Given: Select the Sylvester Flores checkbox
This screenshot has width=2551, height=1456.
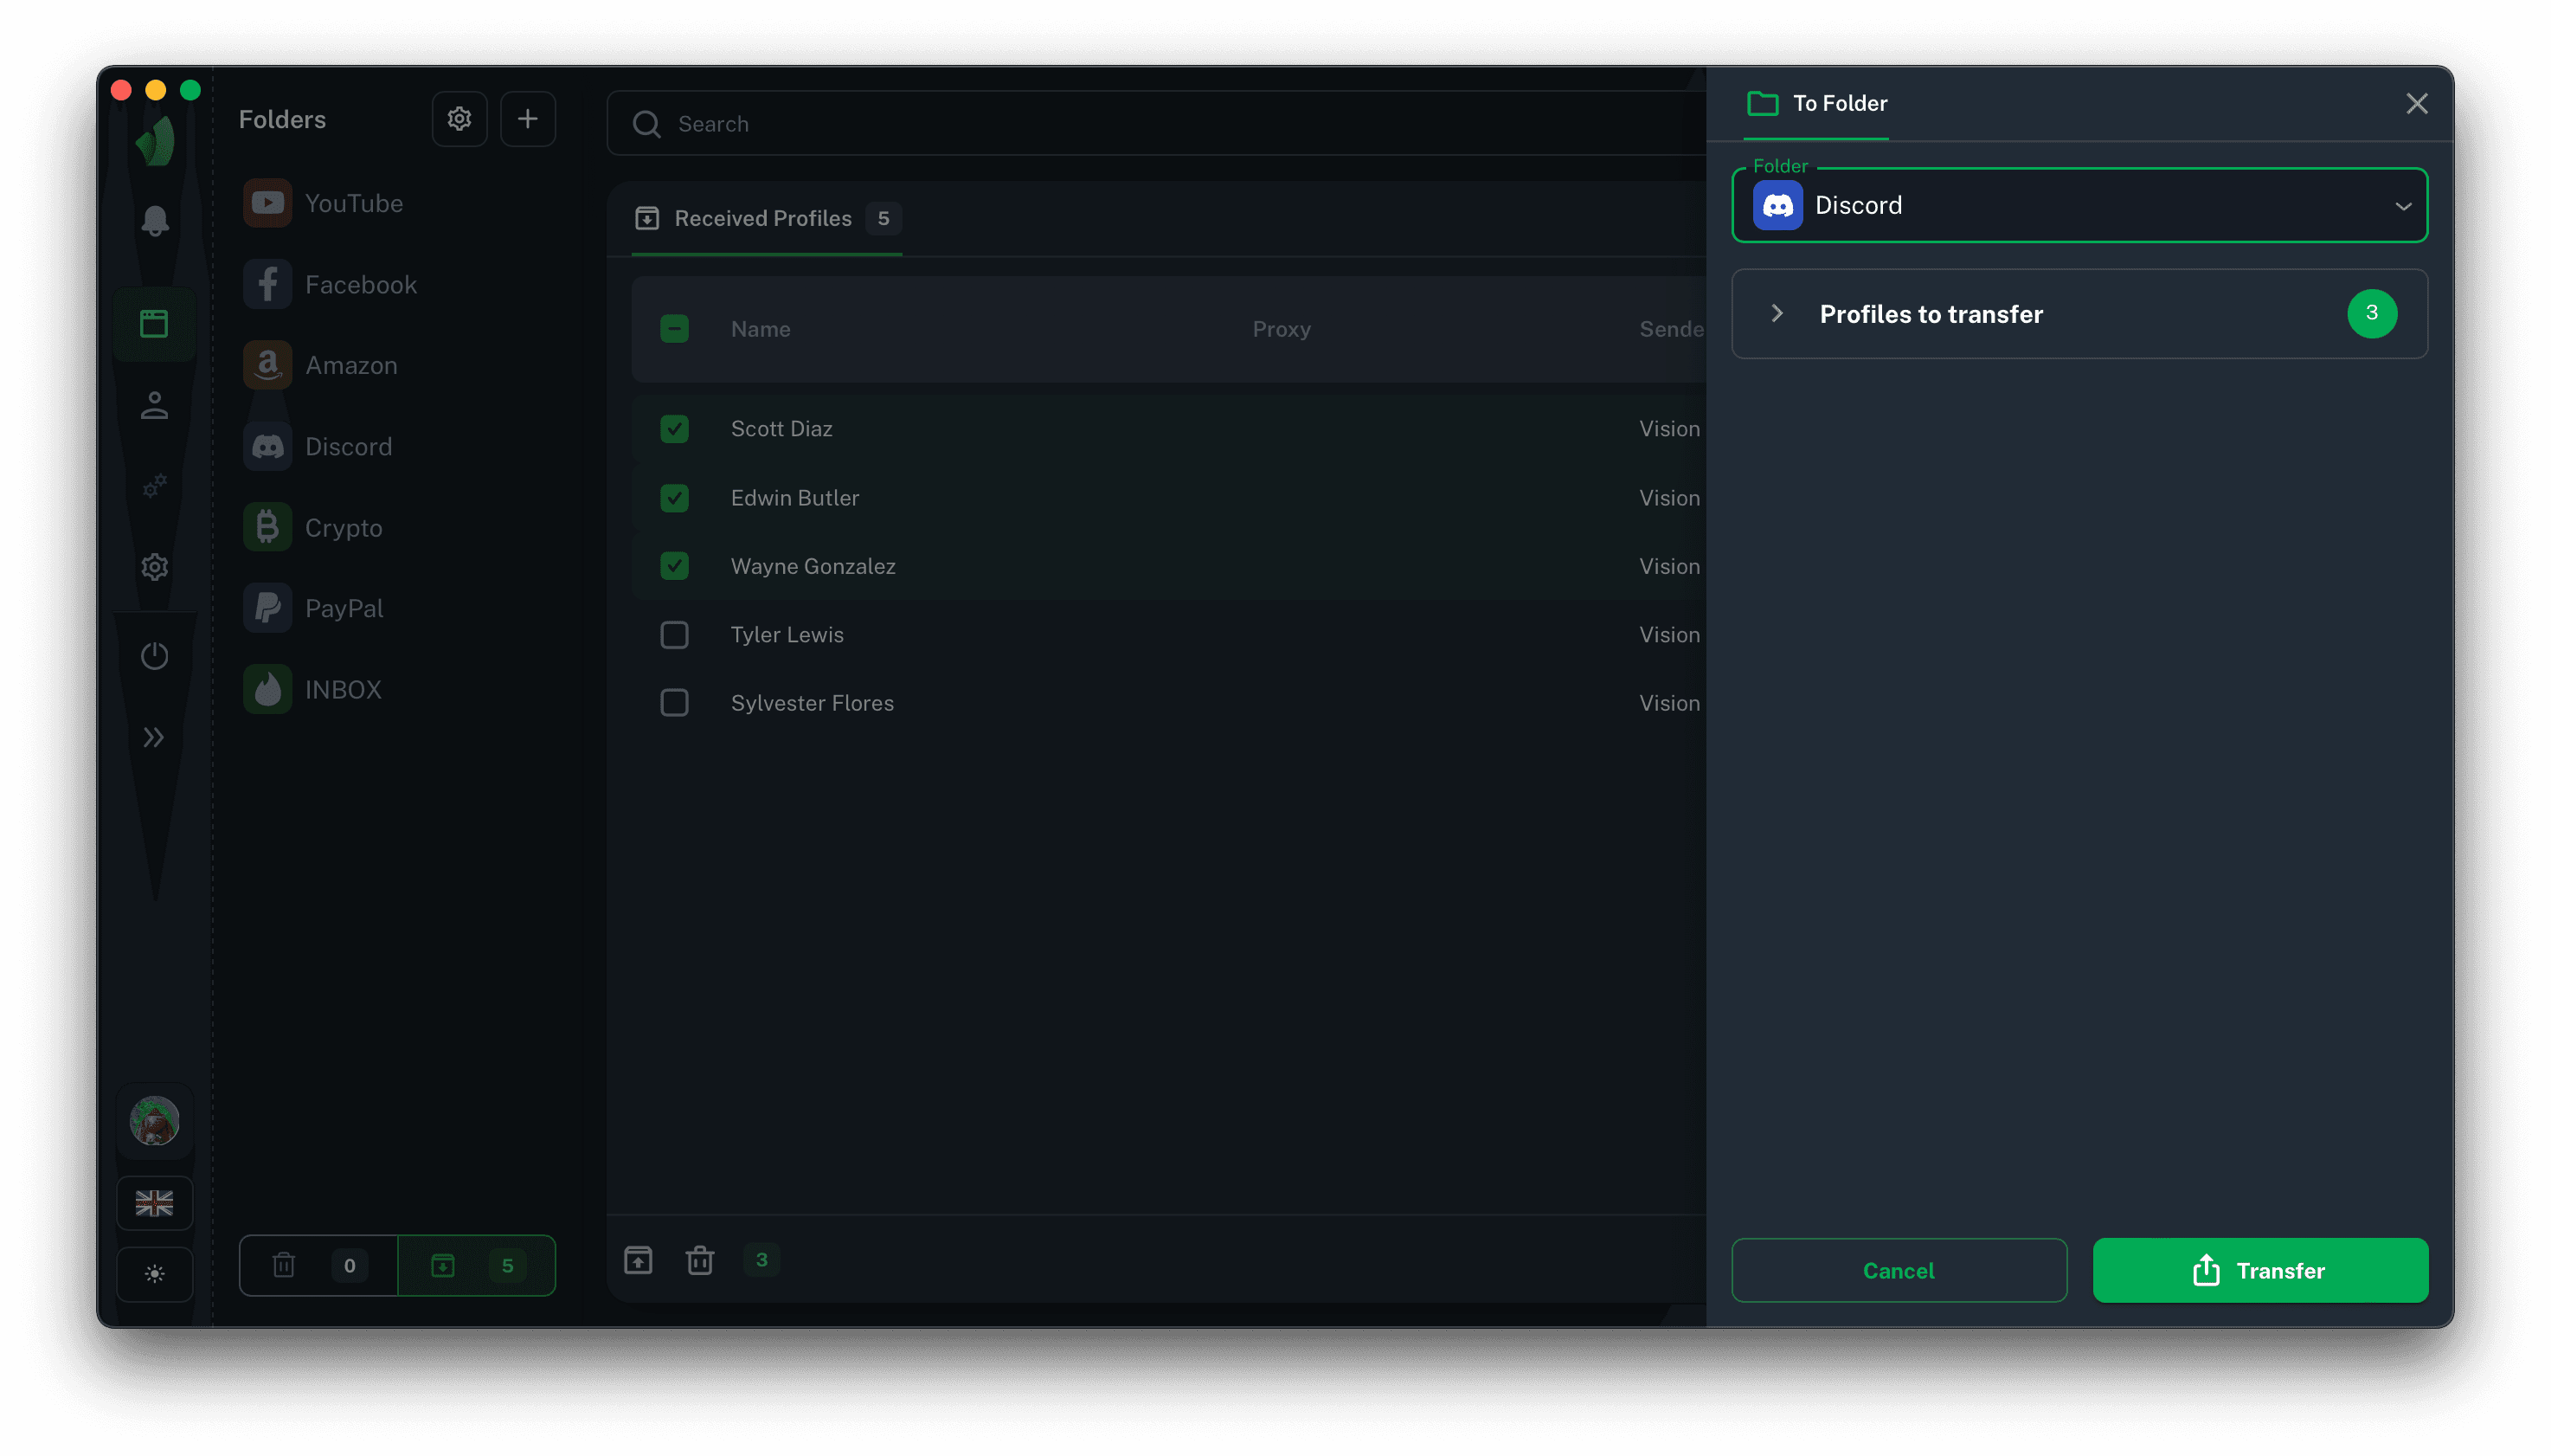Looking at the screenshot, I should pyautogui.click(x=675, y=703).
